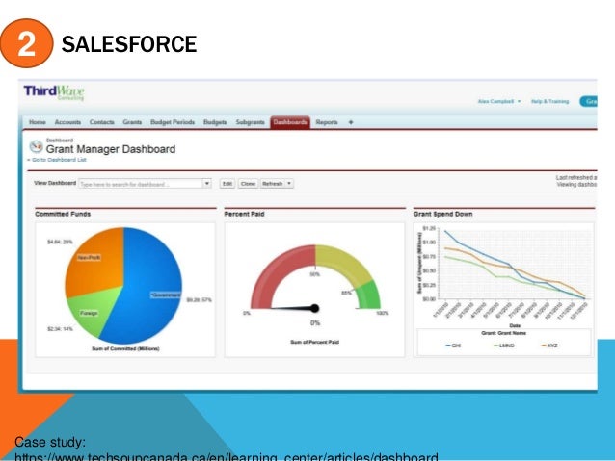
Task: Open the Budgets tab
Action: click(x=215, y=122)
